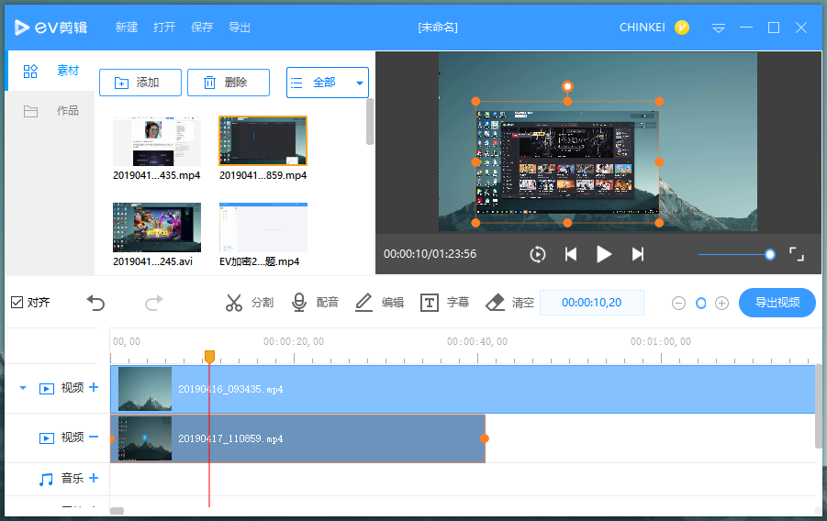827x521 pixels.
Task: Enter fullscreen preview mode
Action: coord(797,254)
